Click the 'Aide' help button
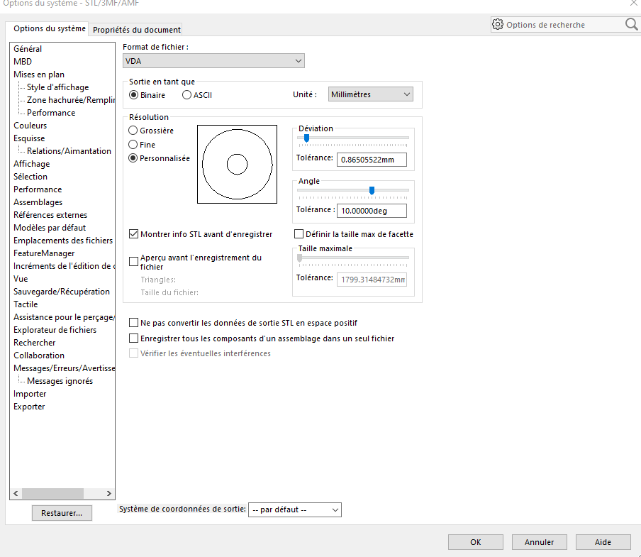 coord(603,542)
